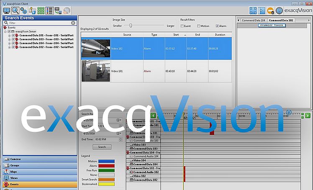313x190 pixels.
Task: Sort results by Duration column
Action: (x=220, y=35)
